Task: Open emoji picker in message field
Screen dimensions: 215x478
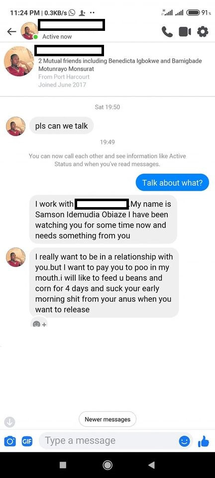Action: 184,441
